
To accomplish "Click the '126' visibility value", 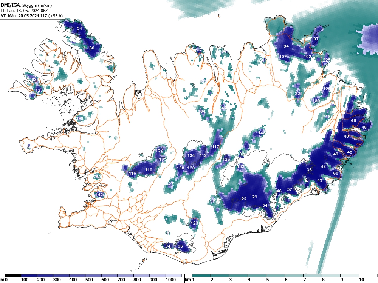I will coord(226,159).
